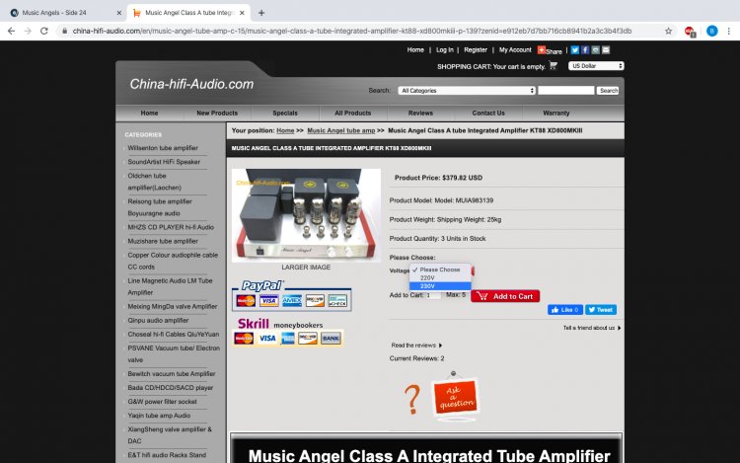The width and height of the screenshot is (740, 463).
Task: Open Muzishare tube amplifier category
Action: point(163,241)
